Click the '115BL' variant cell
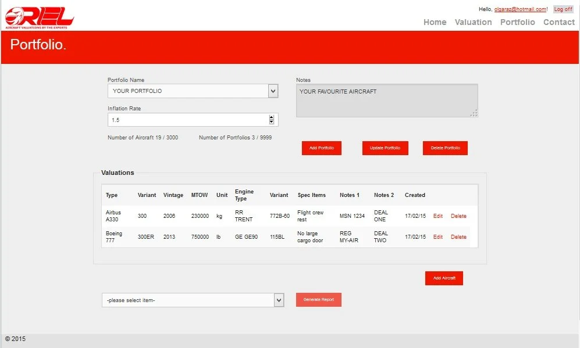This screenshot has height=348, width=580. click(x=277, y=237)
